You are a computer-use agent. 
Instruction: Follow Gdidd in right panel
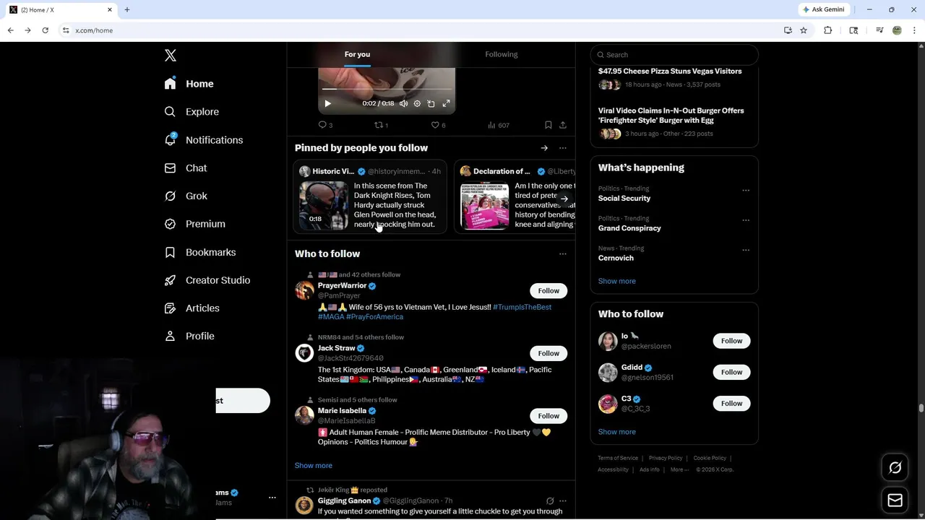(731, 372)
